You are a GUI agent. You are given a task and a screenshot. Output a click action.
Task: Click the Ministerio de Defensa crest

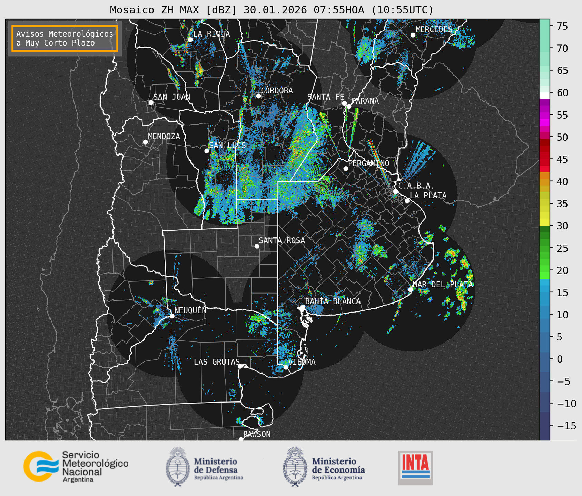(178, 467)
